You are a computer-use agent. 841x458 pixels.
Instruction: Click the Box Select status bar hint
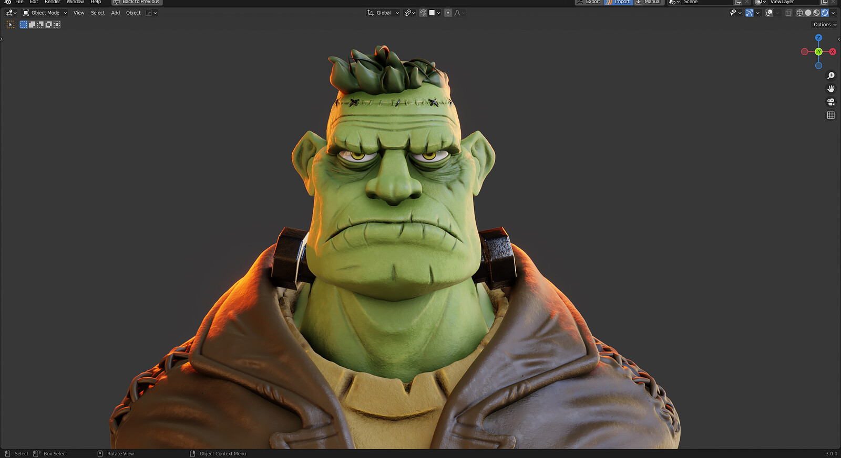click(x=55, y=454)
